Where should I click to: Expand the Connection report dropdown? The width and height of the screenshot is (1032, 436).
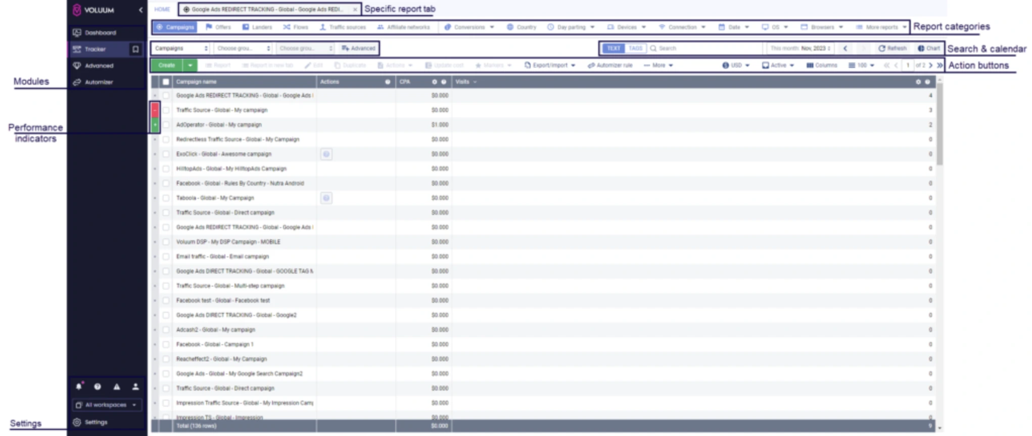point(682,27)
